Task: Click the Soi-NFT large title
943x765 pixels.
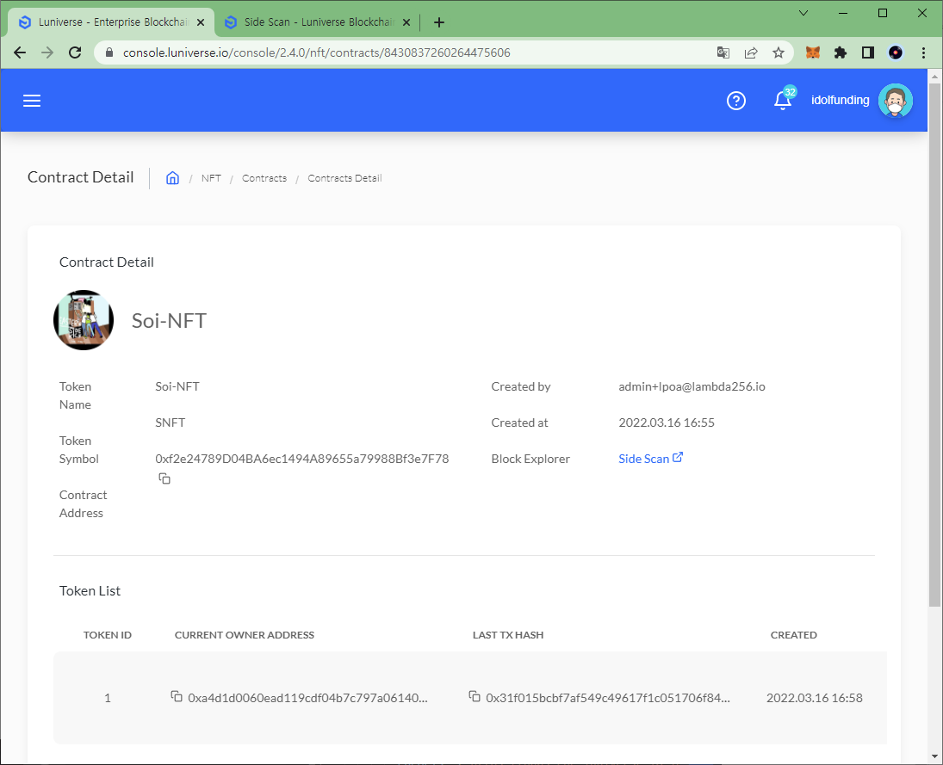Action: point(169,320)
